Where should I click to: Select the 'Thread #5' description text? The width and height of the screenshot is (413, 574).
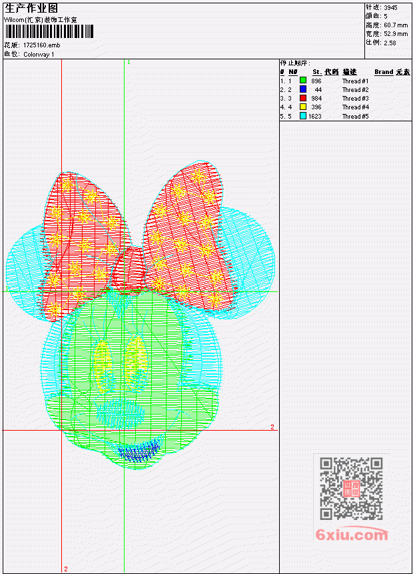(355, 117)
